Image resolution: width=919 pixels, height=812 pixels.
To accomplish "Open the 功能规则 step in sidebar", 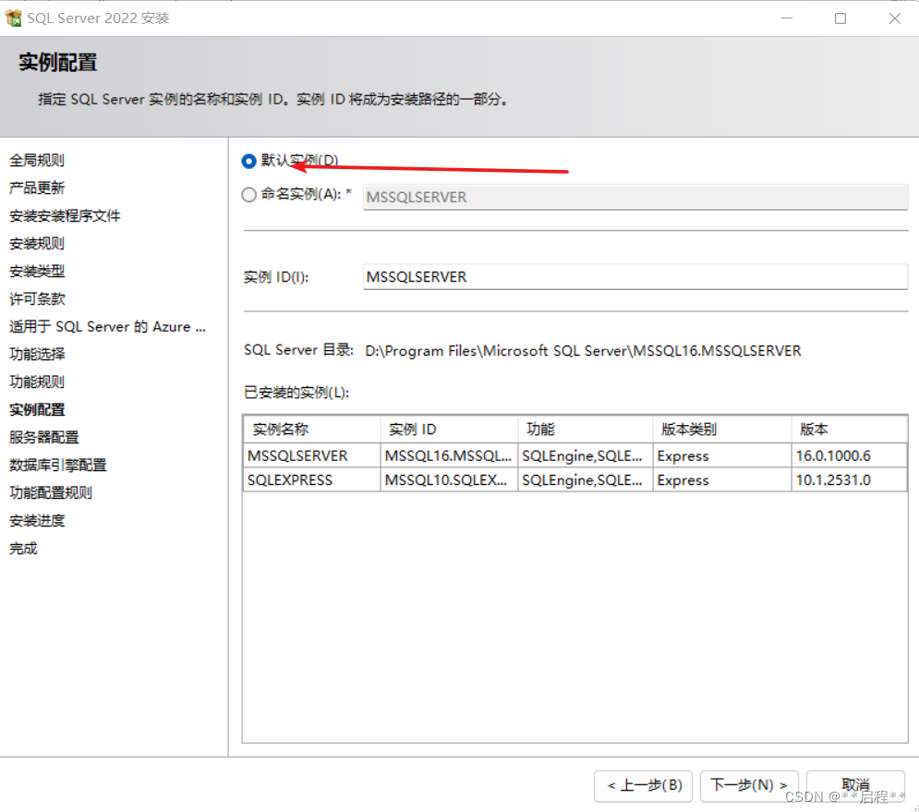I will pos(37,382).
